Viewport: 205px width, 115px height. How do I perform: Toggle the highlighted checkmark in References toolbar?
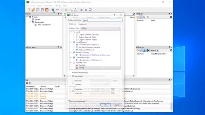141,50
